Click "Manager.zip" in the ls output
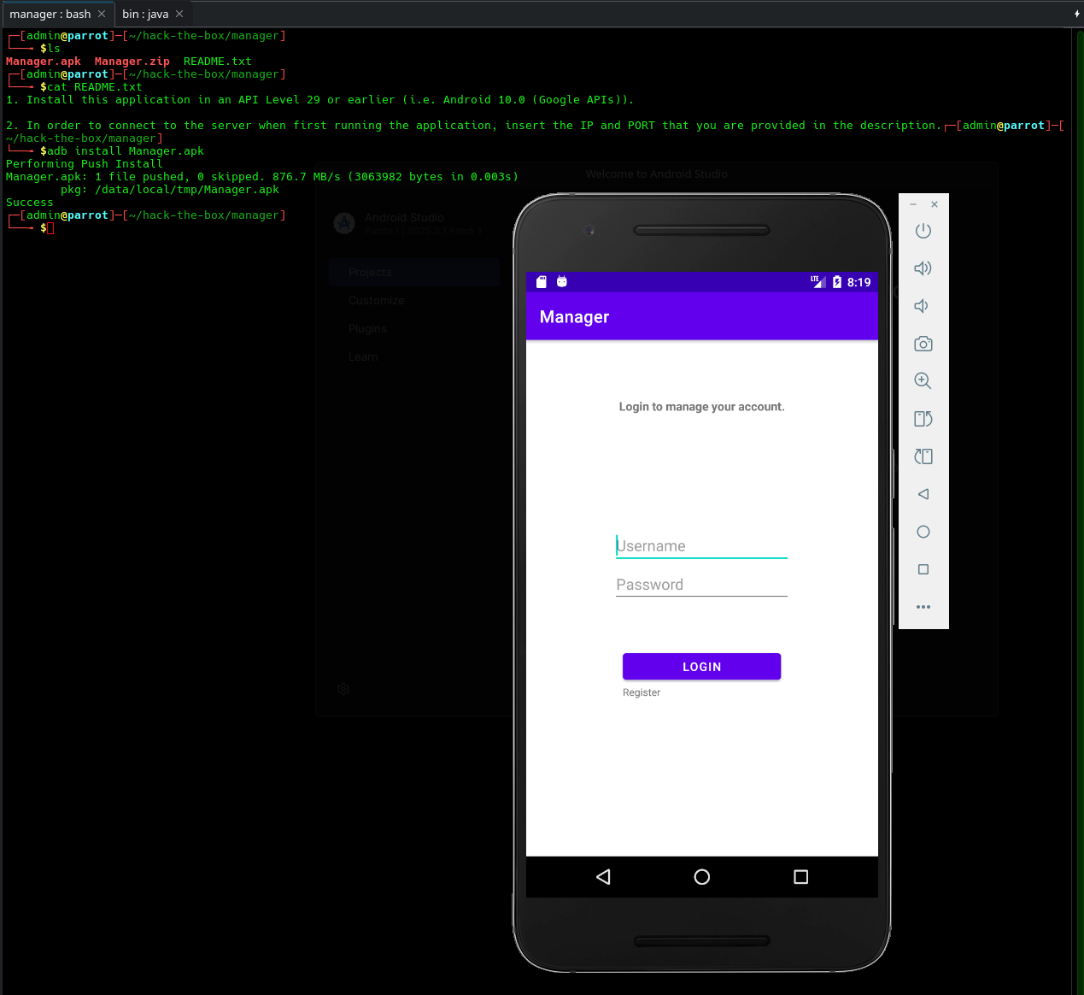1084x995 pixels. (x=132, y=62)
